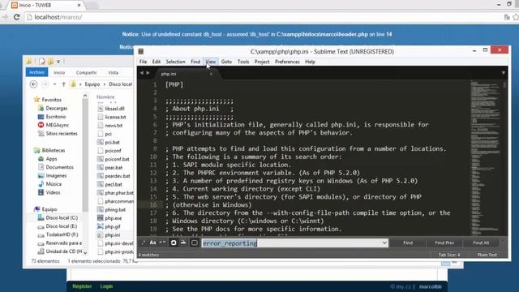Toggle whole word match option

(x=162, y=243)
